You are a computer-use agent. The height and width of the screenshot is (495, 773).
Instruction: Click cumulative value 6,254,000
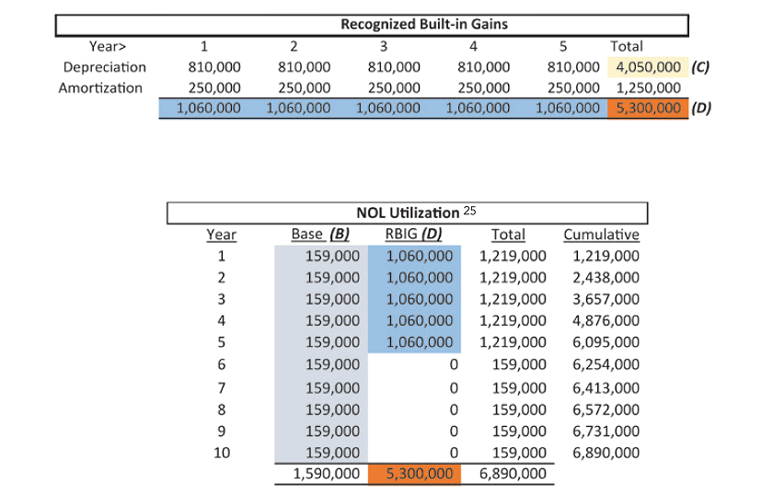pyautogui.click(x=606, y=364)
